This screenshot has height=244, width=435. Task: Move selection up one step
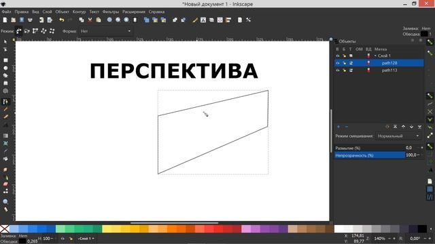point(403,127)
